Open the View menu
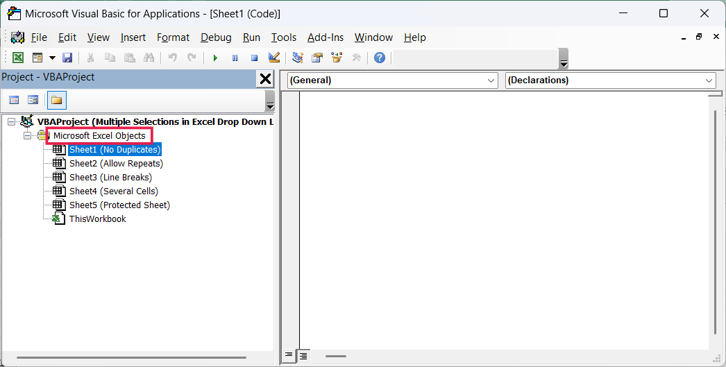 (98, 37)
